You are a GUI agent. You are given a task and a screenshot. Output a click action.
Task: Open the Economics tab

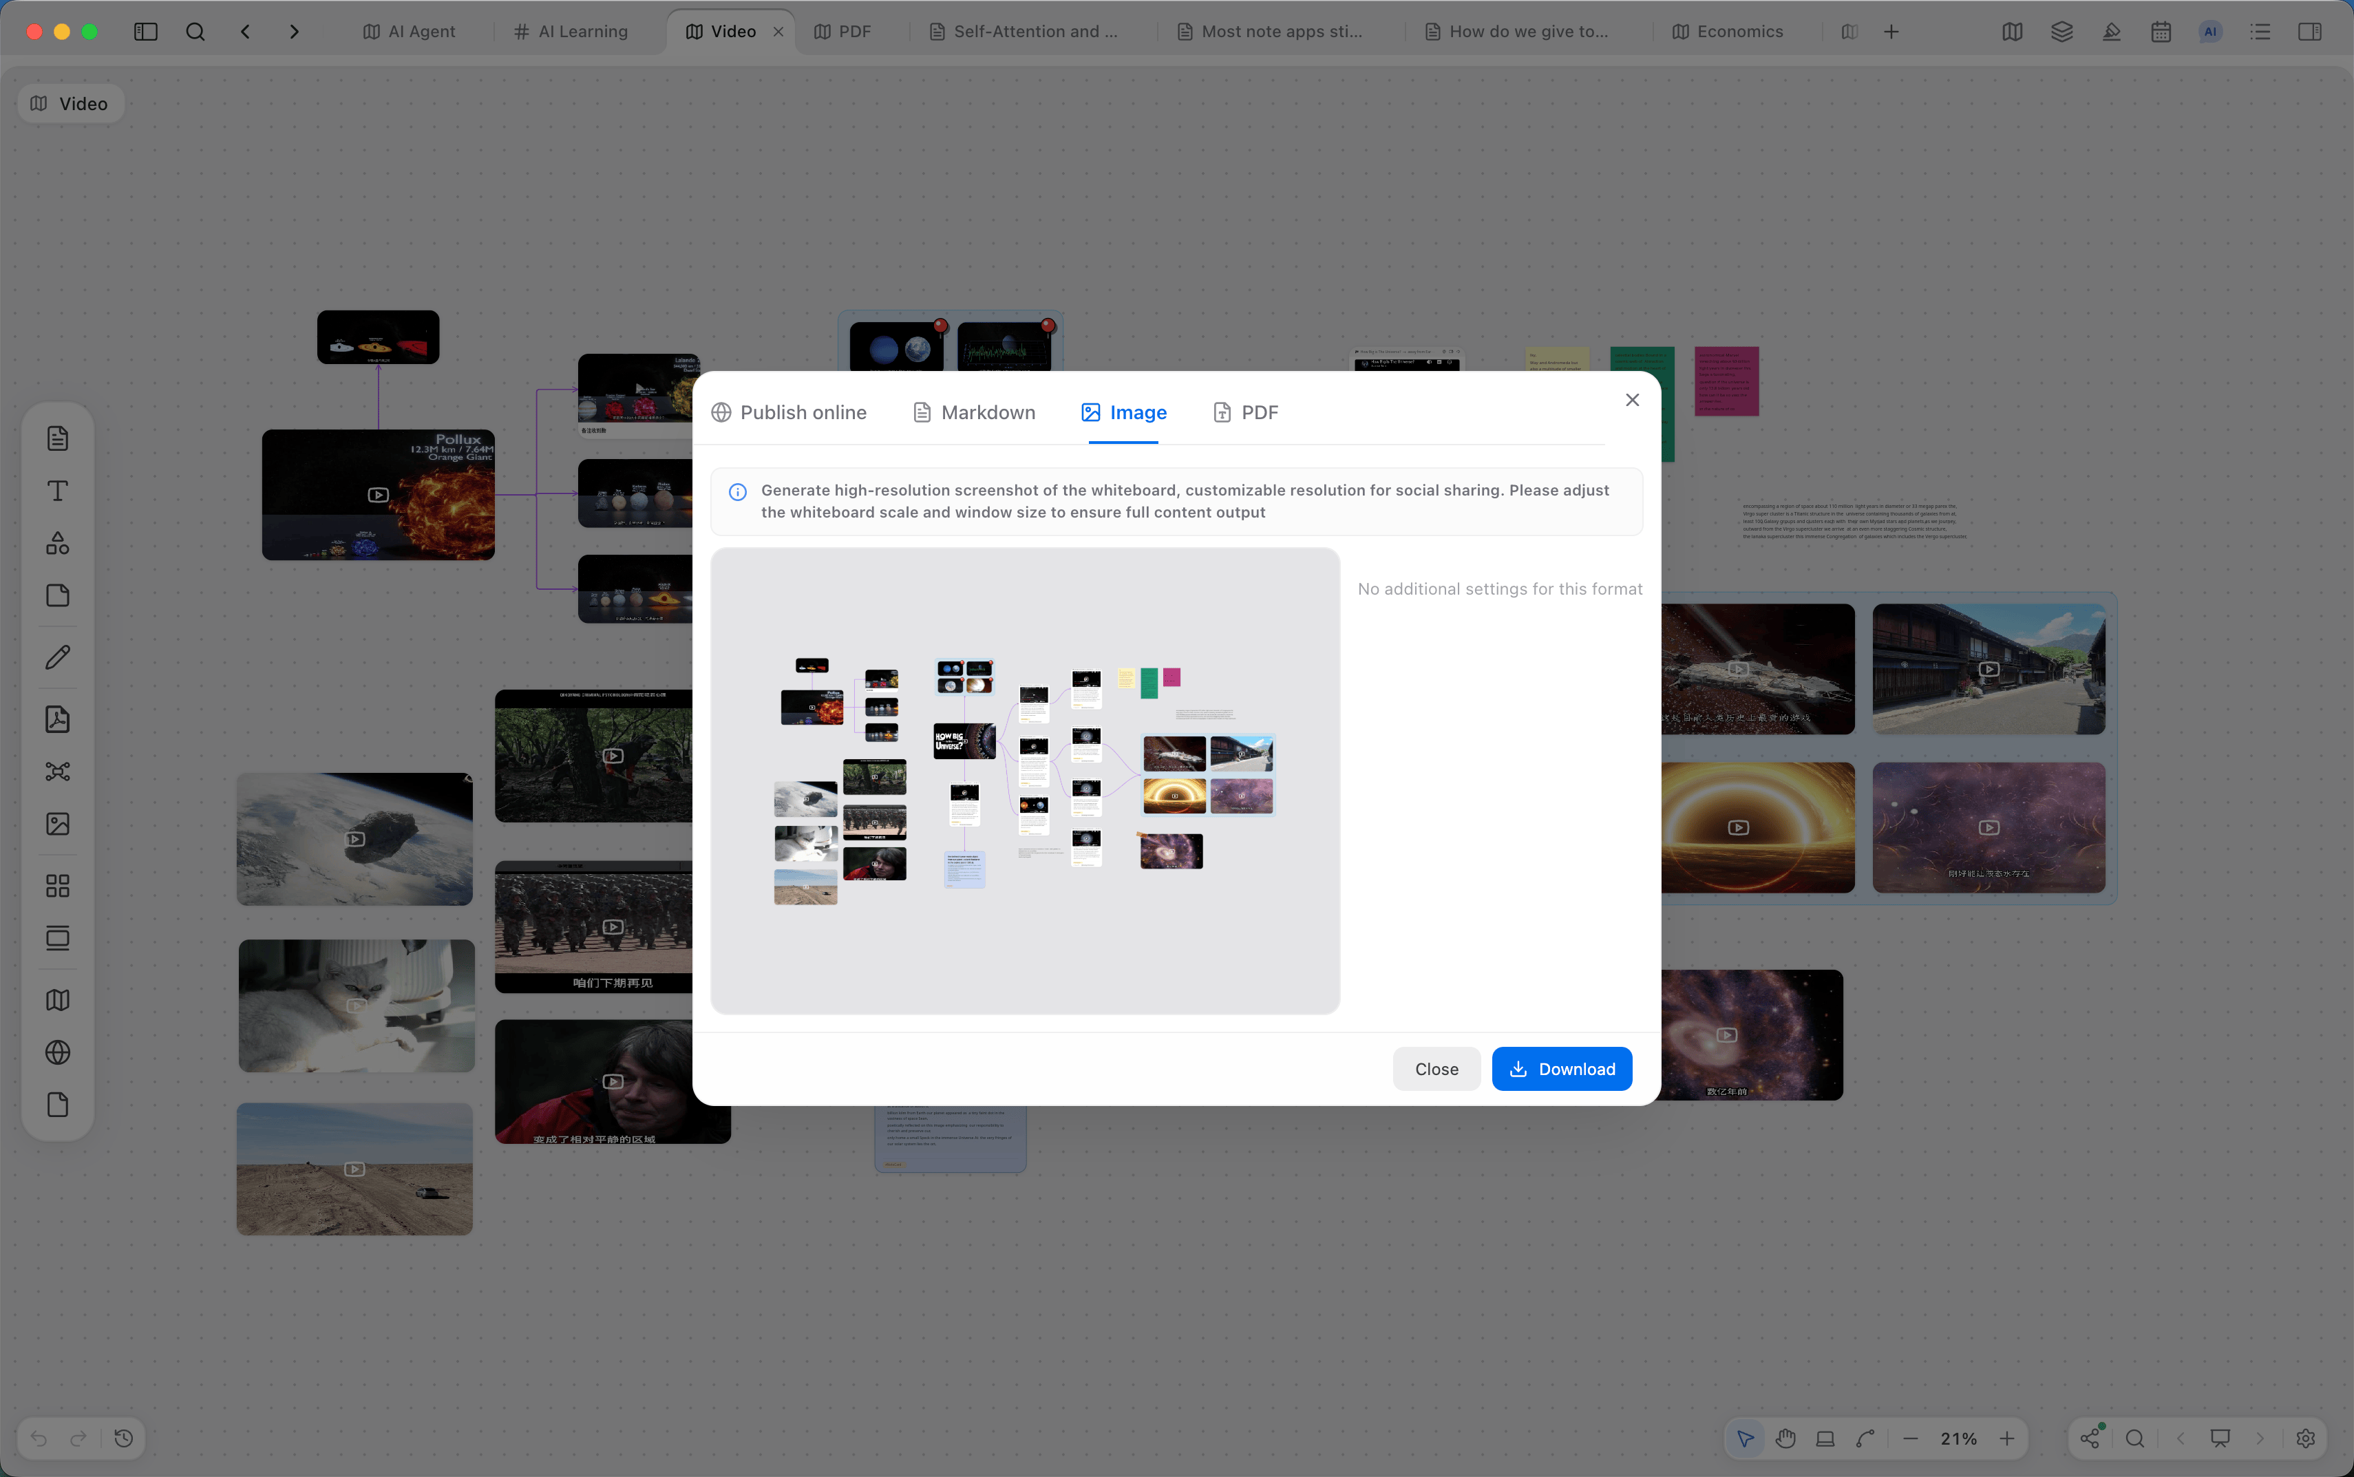pyautogui.click(x=1728, y=31)
